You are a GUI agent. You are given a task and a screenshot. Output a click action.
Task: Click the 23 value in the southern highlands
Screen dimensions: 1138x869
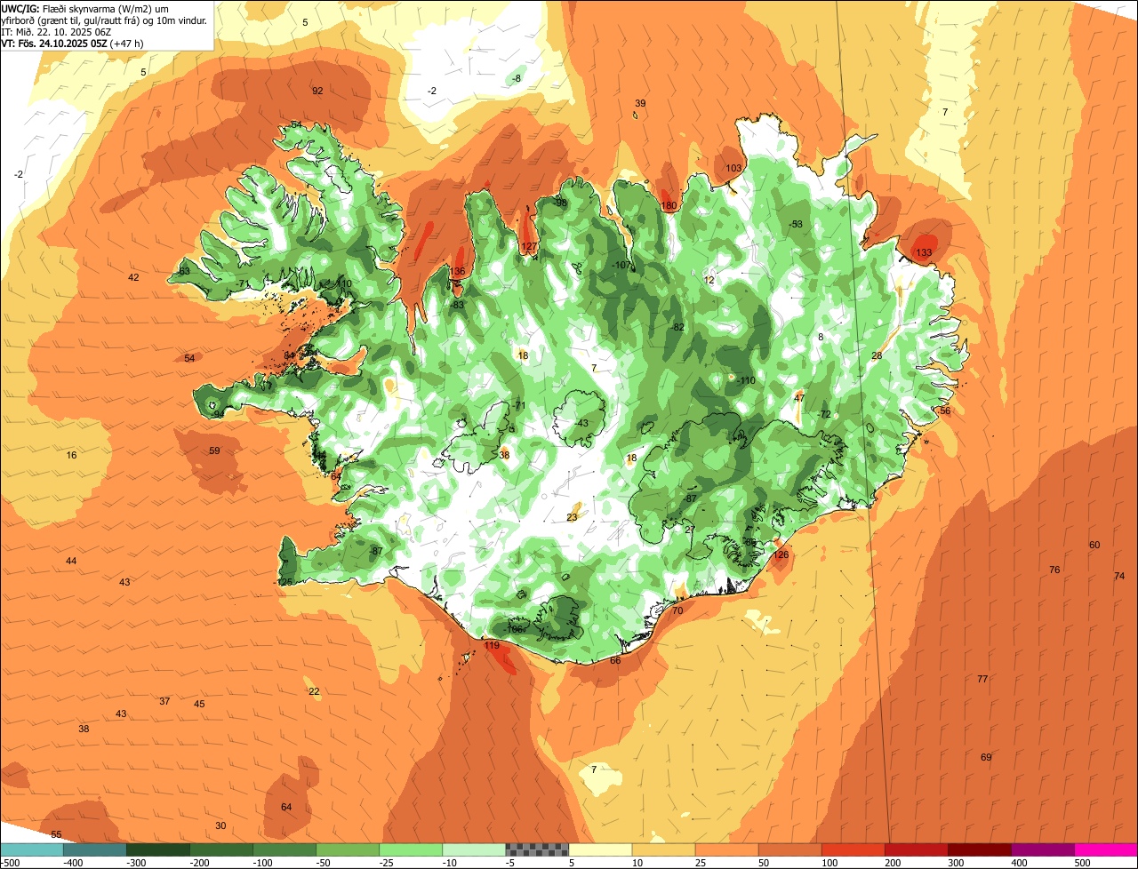click(572, 517)
